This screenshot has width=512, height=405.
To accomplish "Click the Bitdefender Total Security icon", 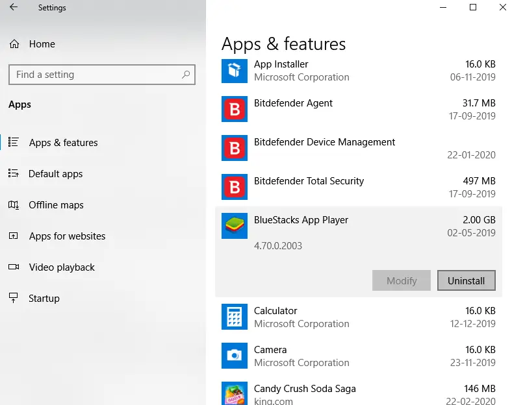I will point(235,187).
